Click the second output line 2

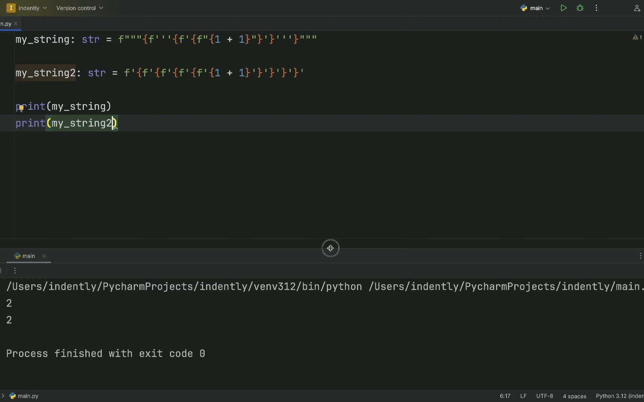[x=9, y=320]
